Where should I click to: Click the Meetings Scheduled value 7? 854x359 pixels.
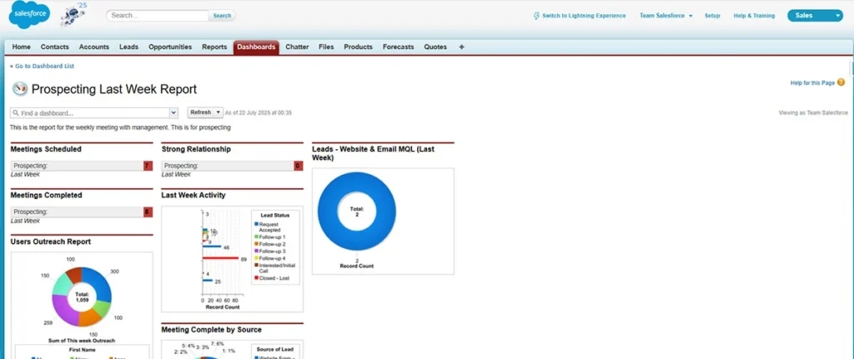click(x=148, y=166)
